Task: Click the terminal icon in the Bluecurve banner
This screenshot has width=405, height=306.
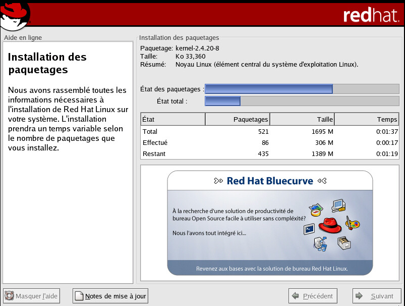Action: pyautogui.click(x=309, y=229)
